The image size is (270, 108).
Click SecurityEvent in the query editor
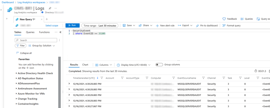click(x=82, y=31)
